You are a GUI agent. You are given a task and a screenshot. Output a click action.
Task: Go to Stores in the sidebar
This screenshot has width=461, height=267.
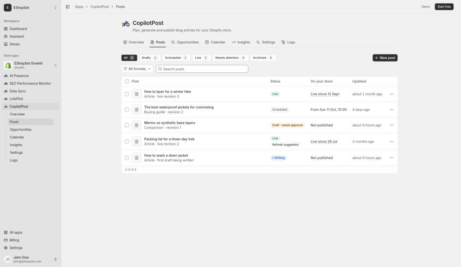click(31, 44)
